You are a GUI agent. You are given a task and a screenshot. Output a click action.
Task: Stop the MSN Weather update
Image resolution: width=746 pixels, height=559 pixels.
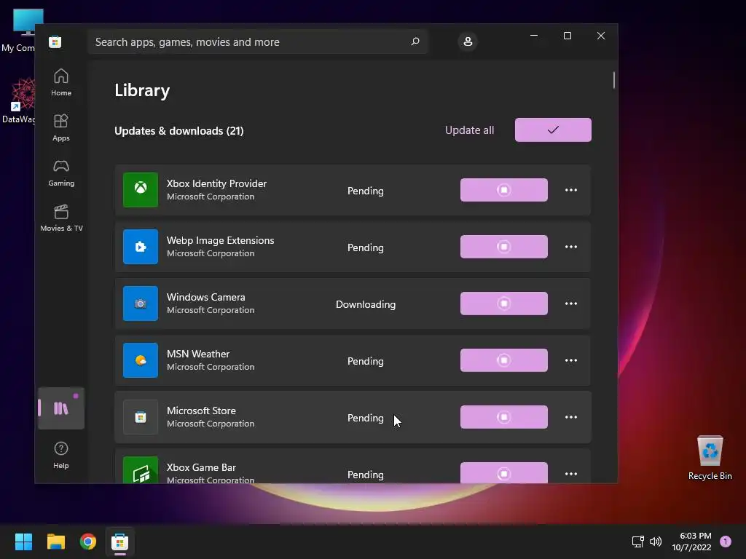tap(504, 360)
